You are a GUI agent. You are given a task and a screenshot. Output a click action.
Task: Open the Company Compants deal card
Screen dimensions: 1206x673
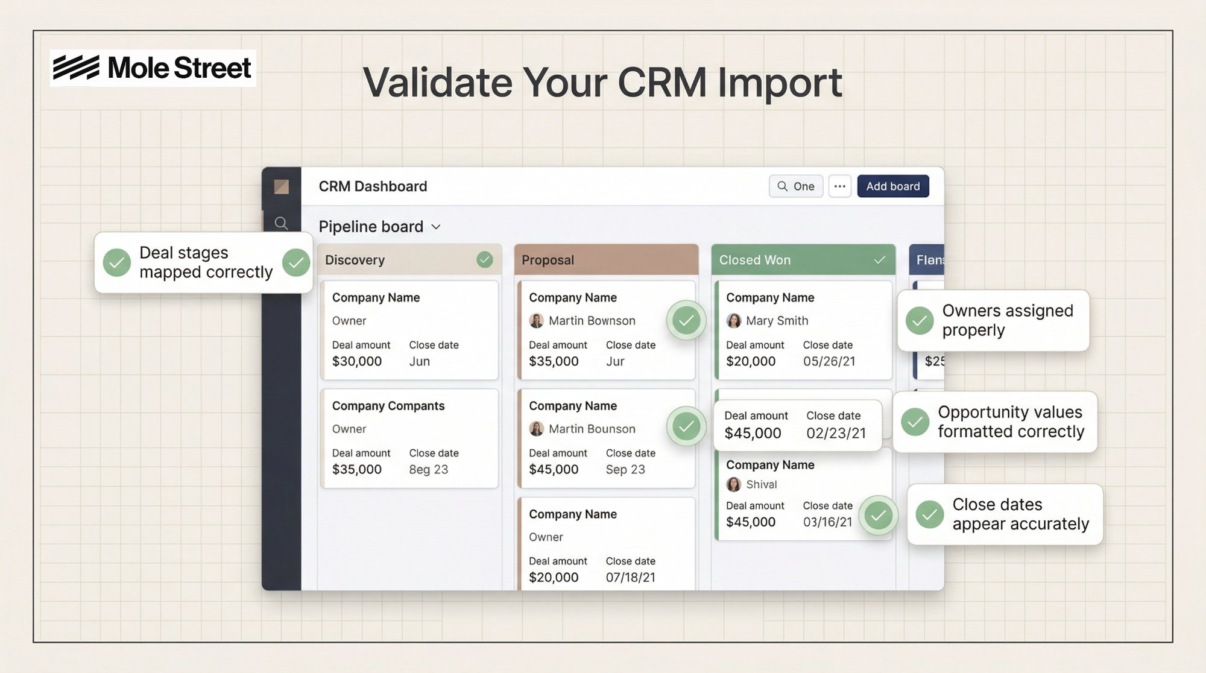(x=409, y=438)
